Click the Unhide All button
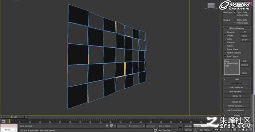The width and height of the screenshot is (255, 132). coord(236,102)
